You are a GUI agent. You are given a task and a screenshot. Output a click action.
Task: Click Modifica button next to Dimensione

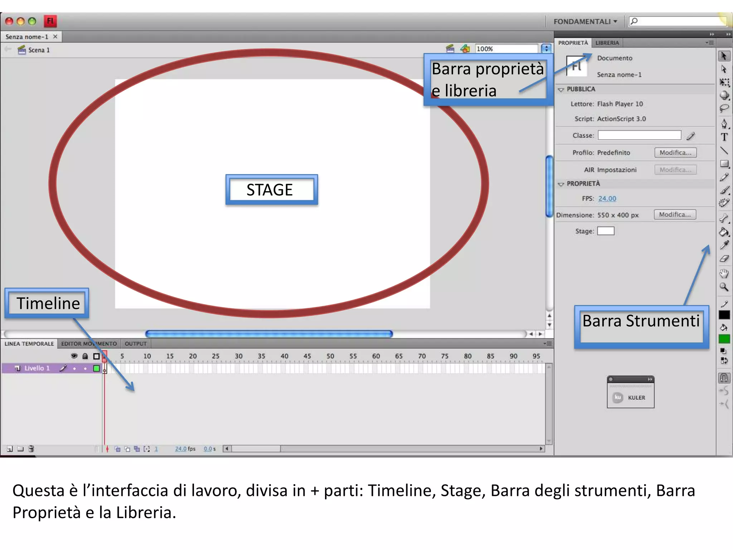click(x=675, y=214)
